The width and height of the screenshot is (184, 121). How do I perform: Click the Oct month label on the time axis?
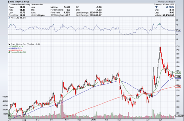point(52,120)
